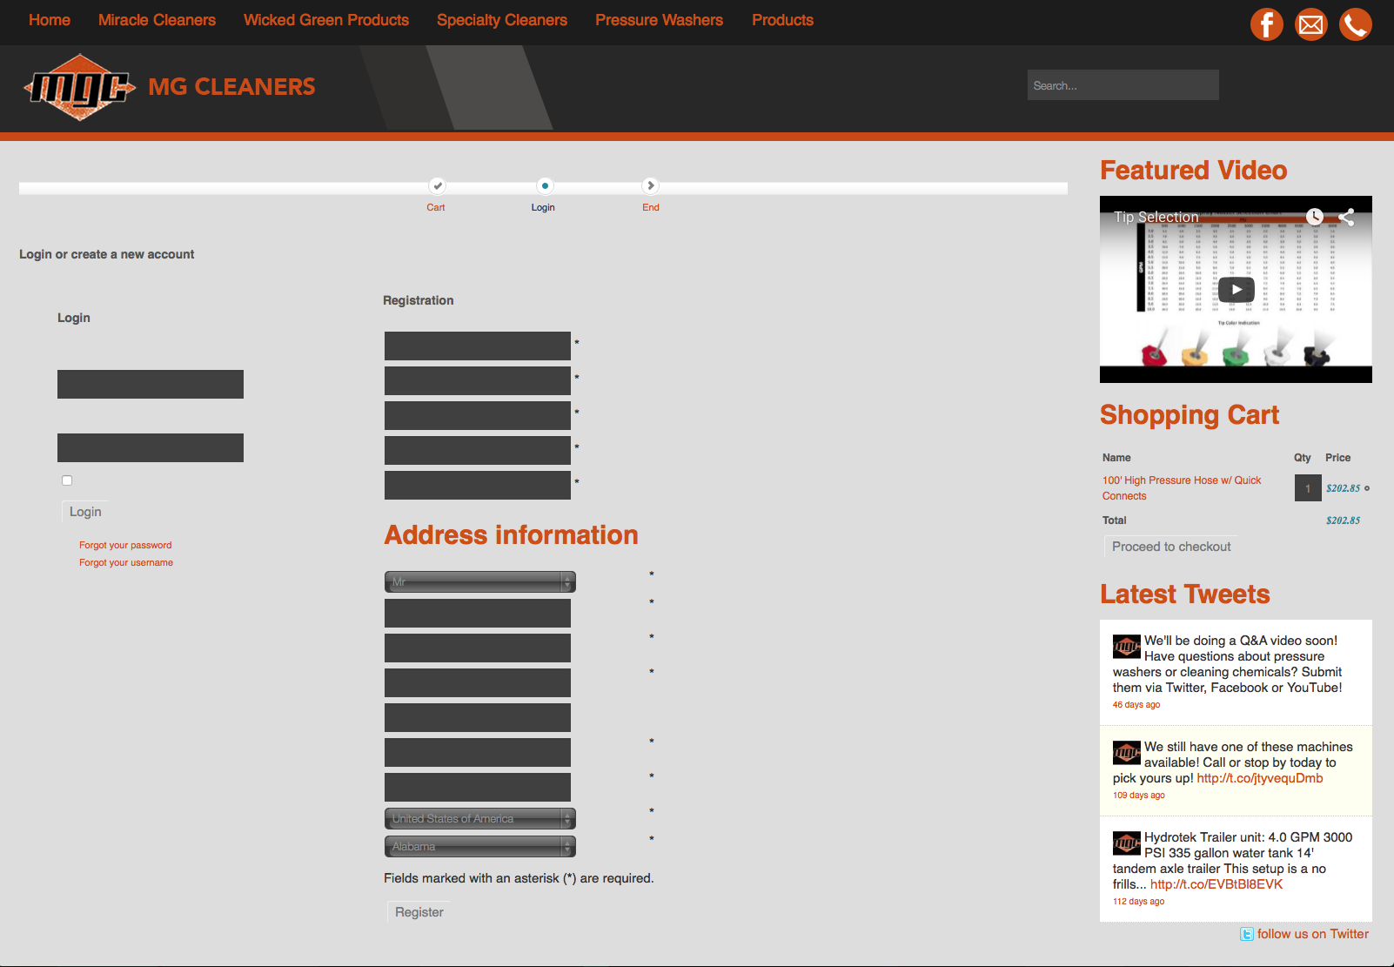Screen dimensions: 1394x967
Task: Click the Forgot your username link
Action: (126, 562)
